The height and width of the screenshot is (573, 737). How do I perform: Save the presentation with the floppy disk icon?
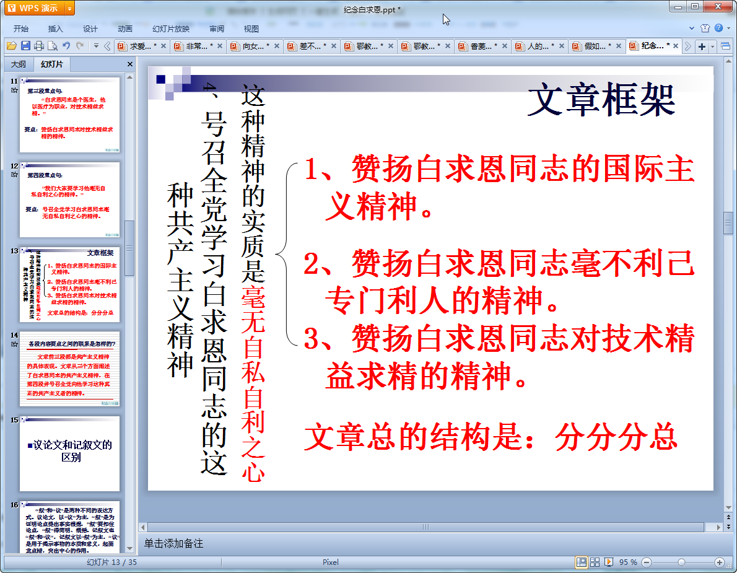(25, 46)
